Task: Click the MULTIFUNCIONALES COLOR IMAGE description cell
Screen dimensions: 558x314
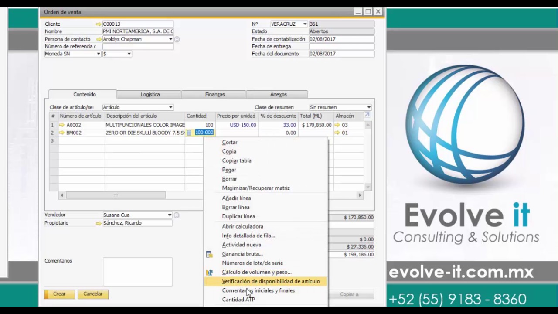Action: pos(145,125)
